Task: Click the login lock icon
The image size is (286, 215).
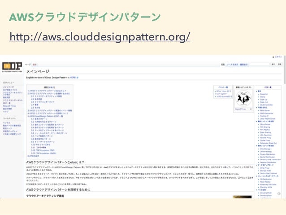Action: (x=273, y=57)
